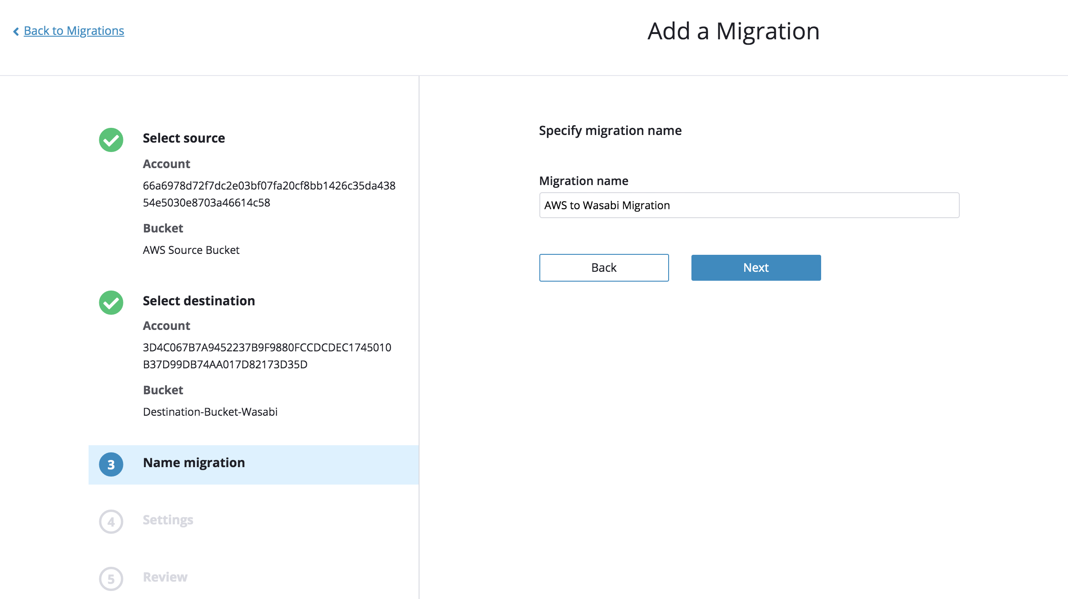Click the Destination-Bucket-Wasabi text
The height and width of the screenshot is (599, 1068).
point(210,412)
